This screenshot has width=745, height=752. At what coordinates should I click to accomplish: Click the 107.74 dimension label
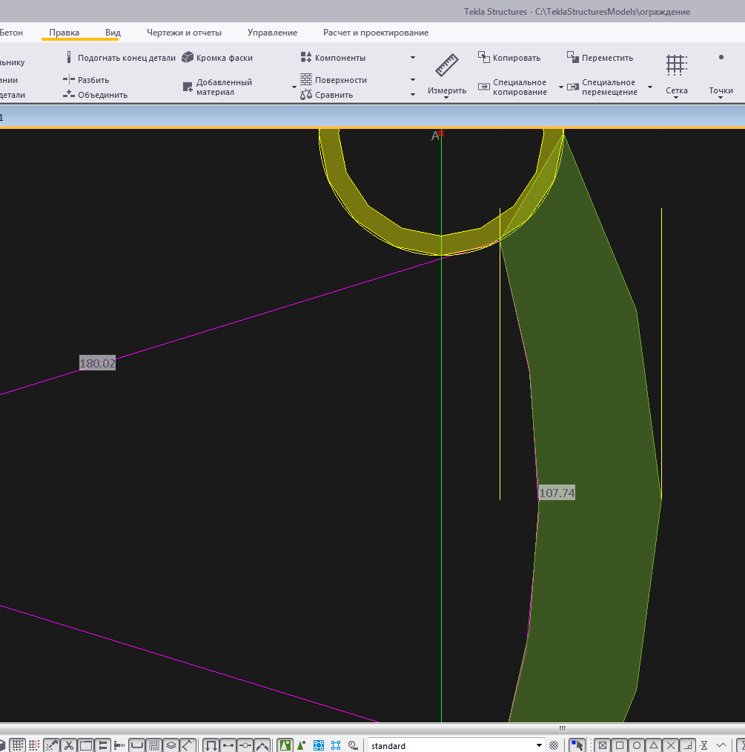(x=557, y=493)
